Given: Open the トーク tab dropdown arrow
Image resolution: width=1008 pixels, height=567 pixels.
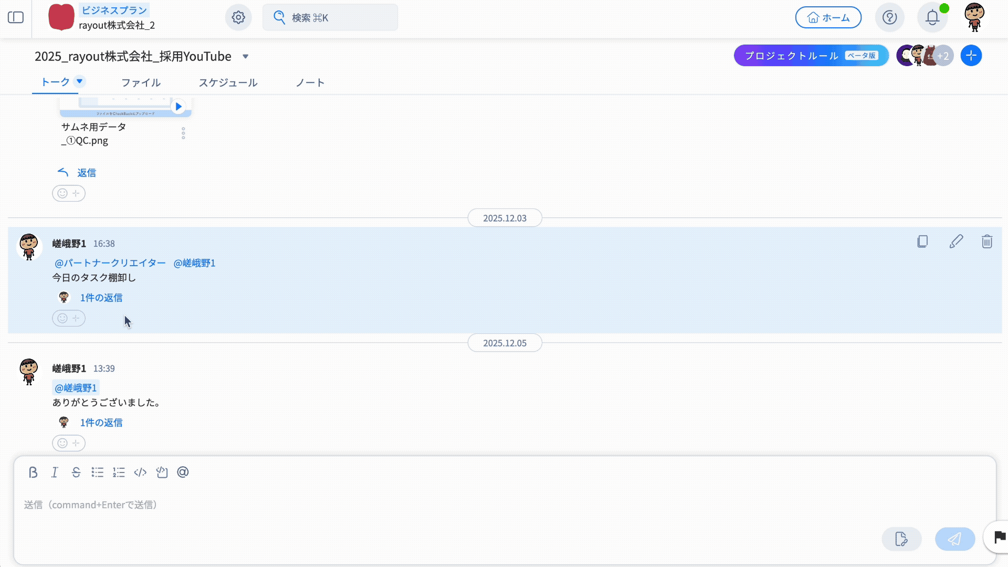Looking at the screenshot, I should click(x=80, y=81).
